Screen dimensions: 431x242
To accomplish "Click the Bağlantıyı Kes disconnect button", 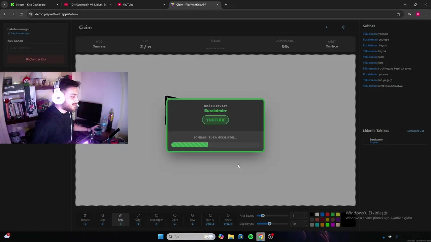I will (36, 59).
